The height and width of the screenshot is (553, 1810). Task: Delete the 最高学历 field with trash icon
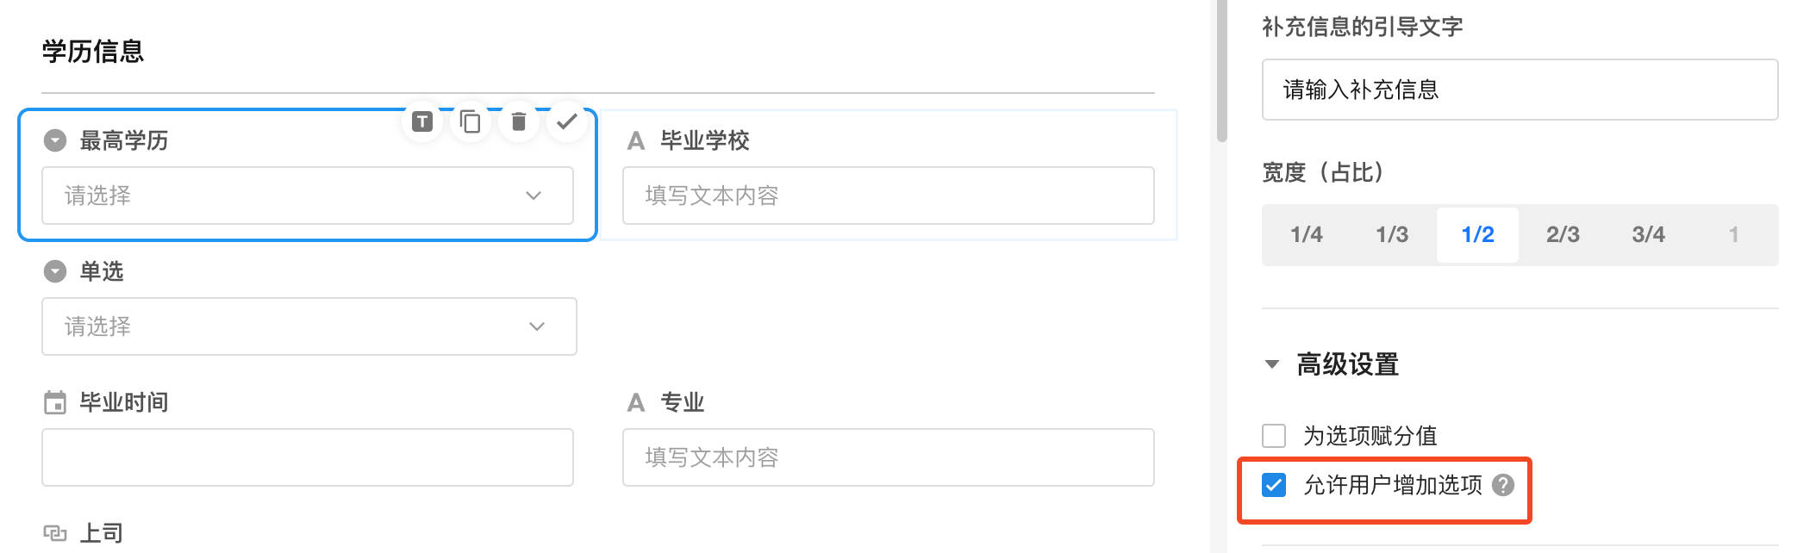[519, 121]
